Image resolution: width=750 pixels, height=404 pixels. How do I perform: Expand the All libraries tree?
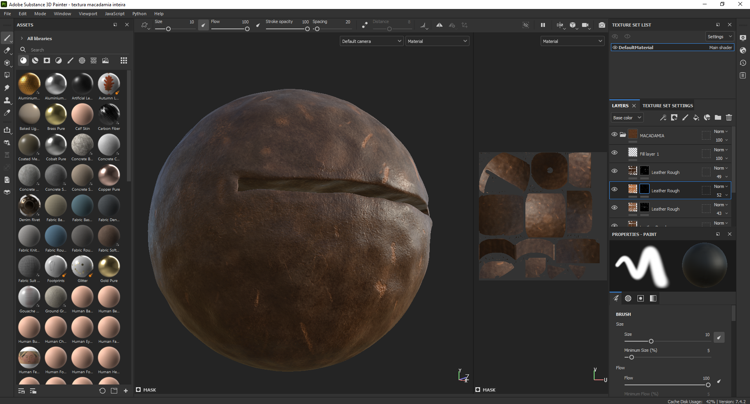(x=22, y=39)
